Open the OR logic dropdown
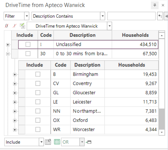This screenshot has height=150, width=168. click(x=82, y=142)
